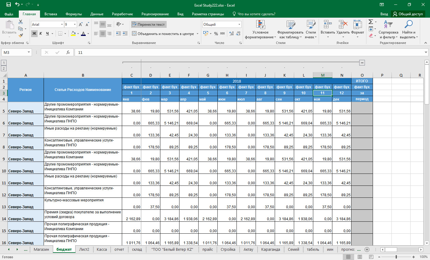Image resolution: width=430 pixels, height=260 pixels.
Task: Click the Insert Function fx icon
Action: 68,52
